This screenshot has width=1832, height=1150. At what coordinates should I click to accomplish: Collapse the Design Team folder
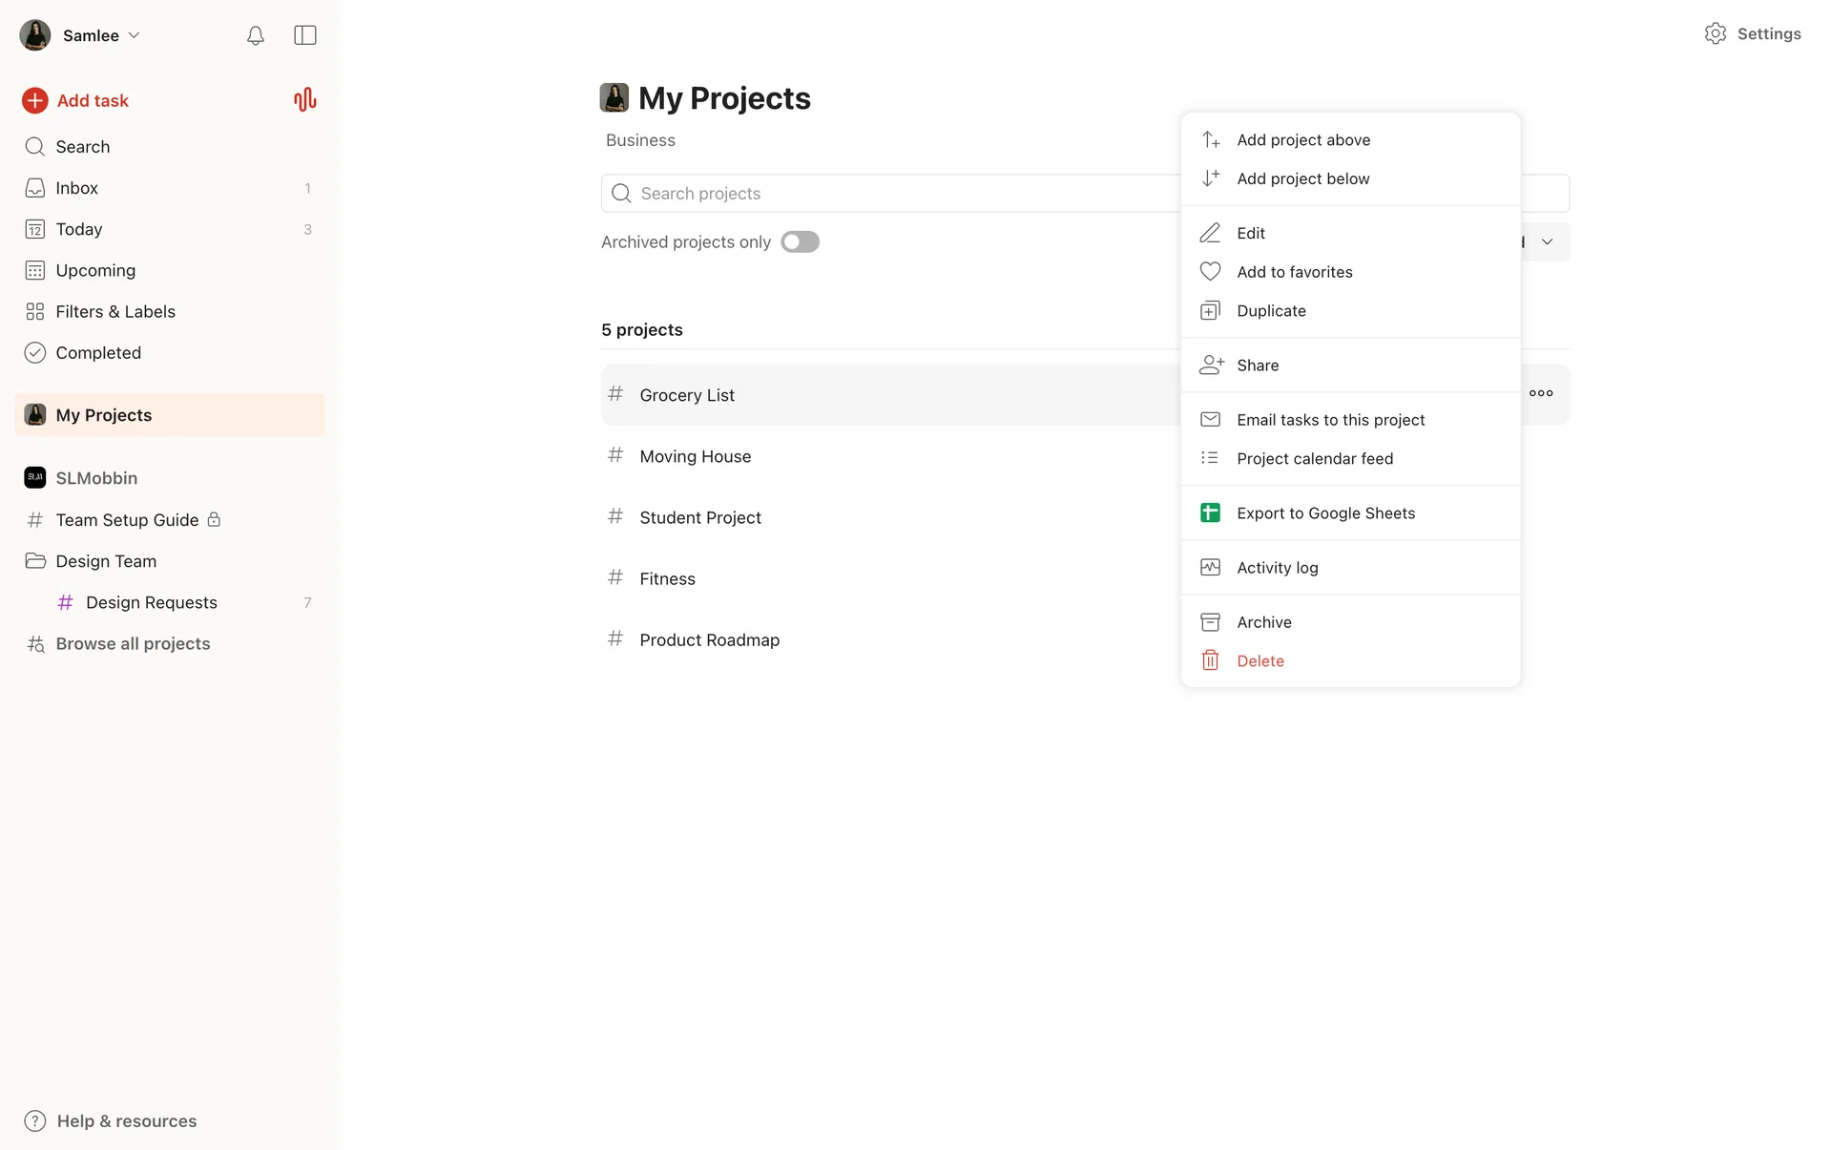coord(35,561)
